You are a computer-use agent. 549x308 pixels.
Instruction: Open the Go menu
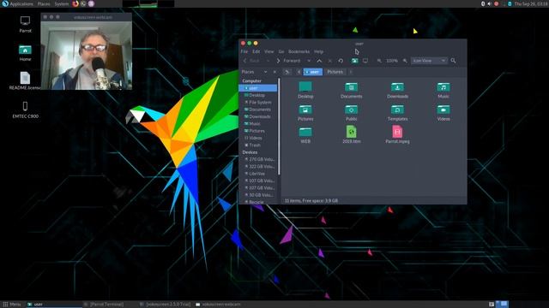tap(281, 51)
